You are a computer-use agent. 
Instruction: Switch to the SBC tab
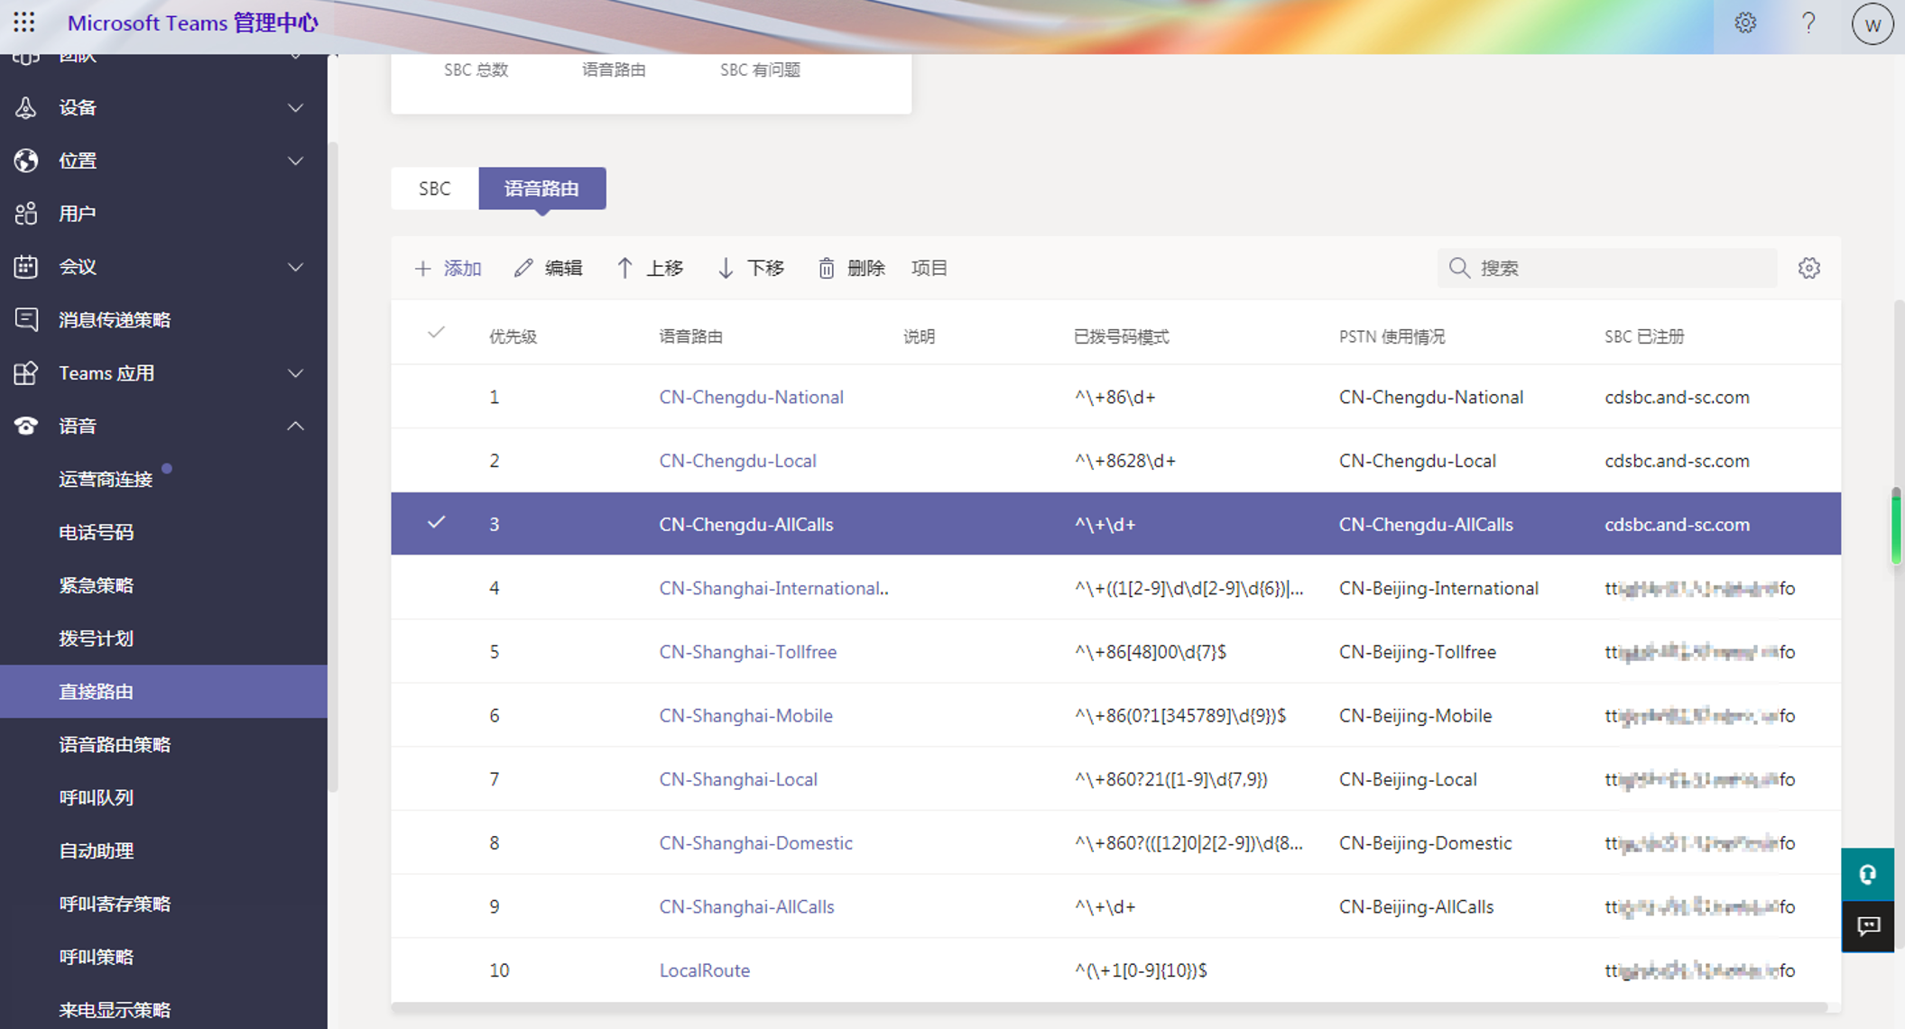click(x=435, y=188)
